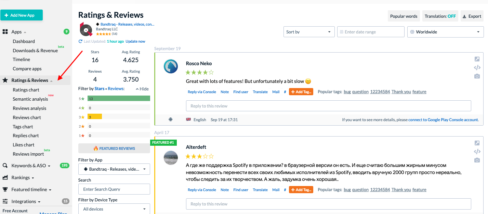Click the Enter date range field
488x214 pixels.
(371, 32)
